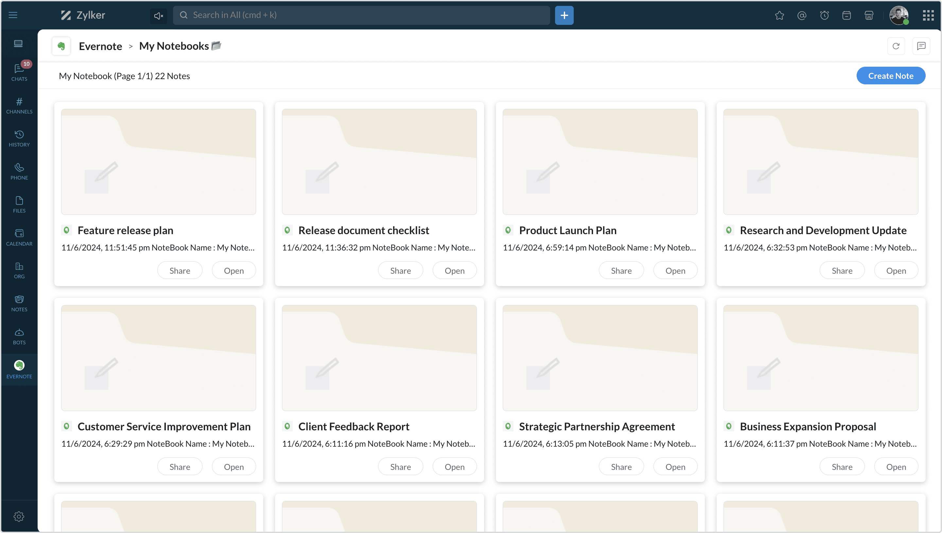Open the chat bubble icon near refresh

pyautogui.click(x=921, y=46)
